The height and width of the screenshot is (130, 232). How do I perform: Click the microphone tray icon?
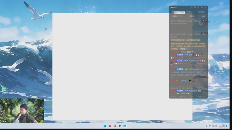click(x=206, y=126)
